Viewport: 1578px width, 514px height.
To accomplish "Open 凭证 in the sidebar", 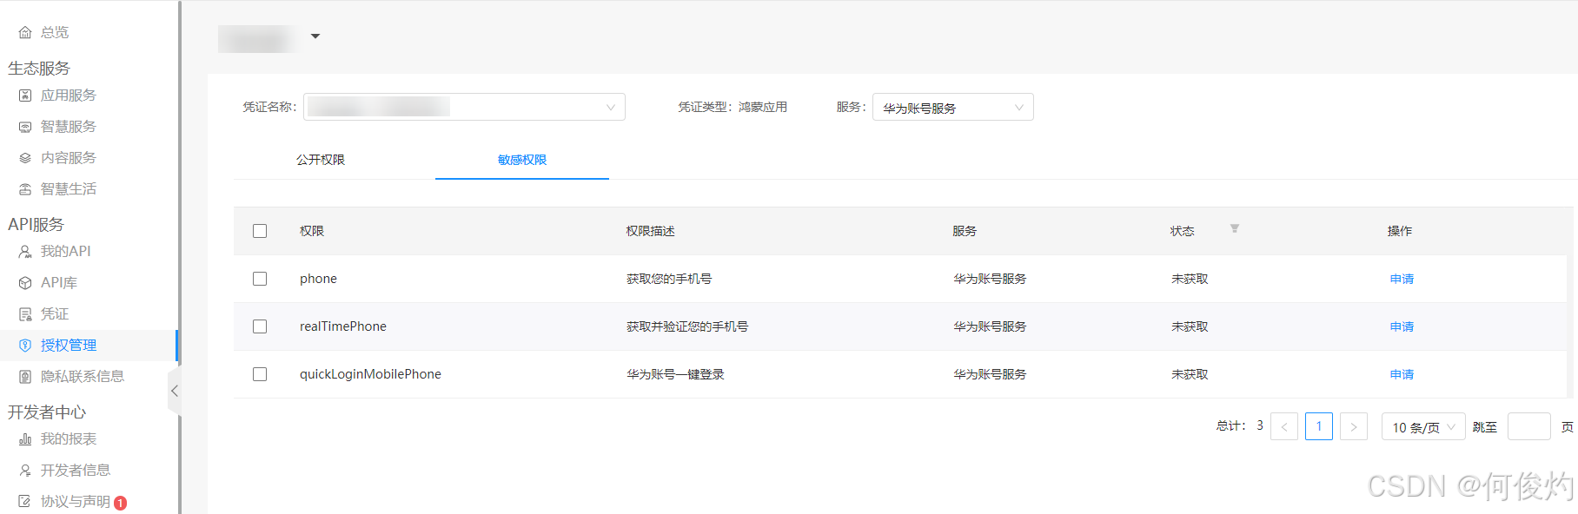I will (x=55, y=314).
